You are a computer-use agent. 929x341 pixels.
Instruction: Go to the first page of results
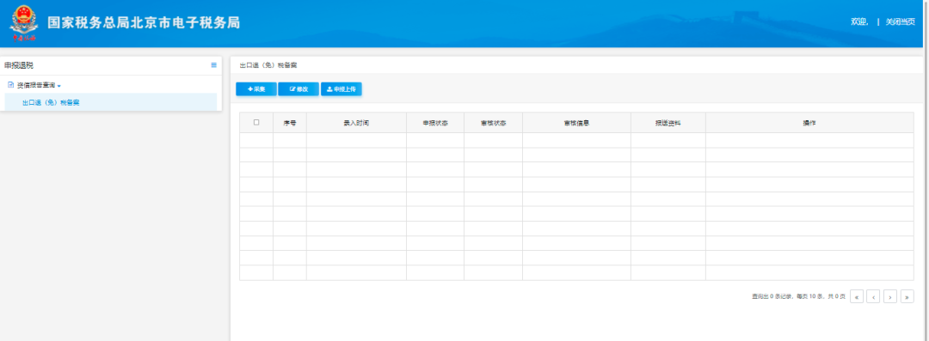(857, 296)
